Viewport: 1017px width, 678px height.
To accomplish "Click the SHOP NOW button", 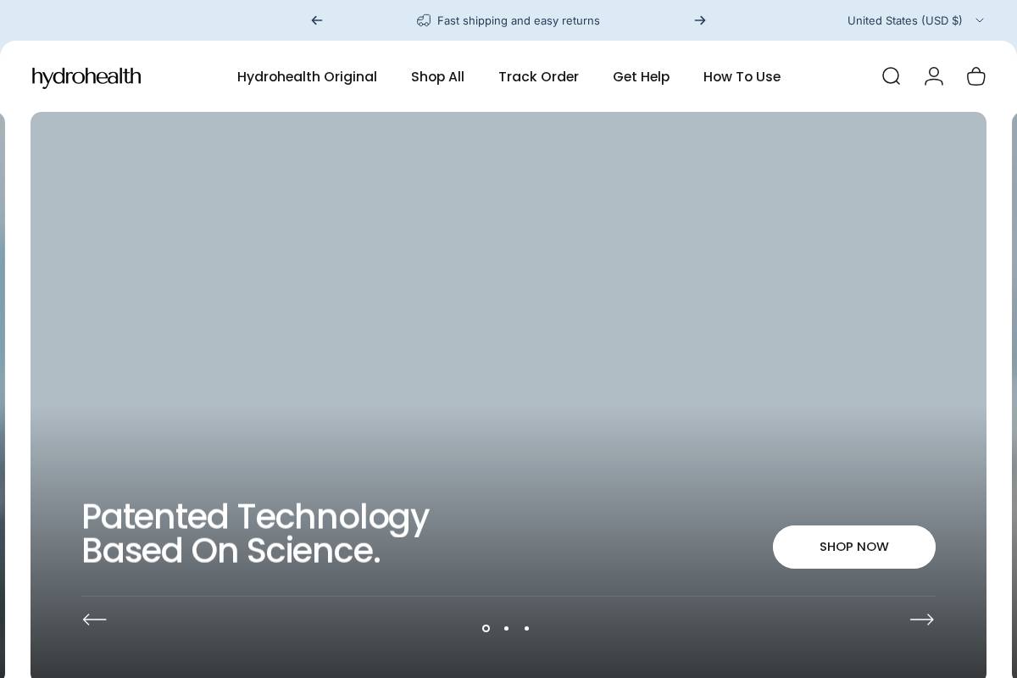I will pyautogui.click(x=854, y=547).
